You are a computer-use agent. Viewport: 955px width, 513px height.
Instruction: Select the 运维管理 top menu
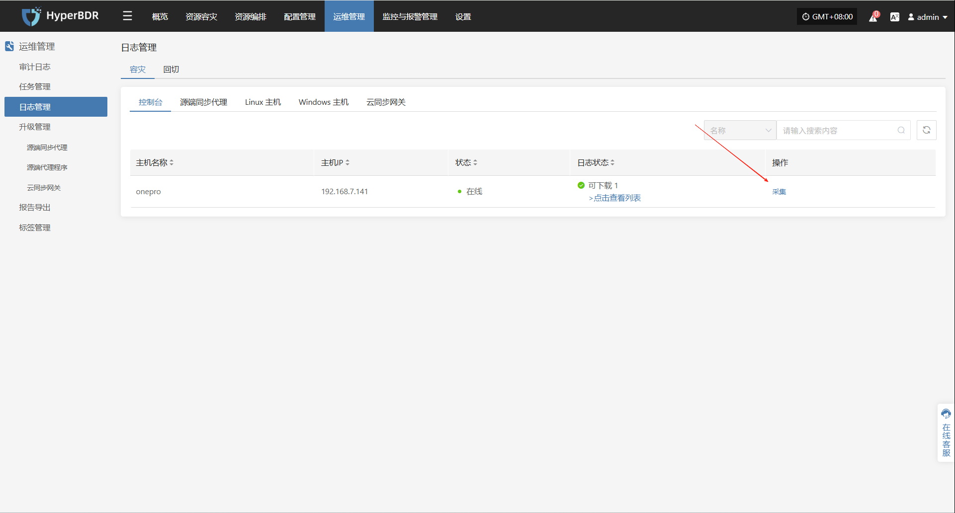(349, 16)
